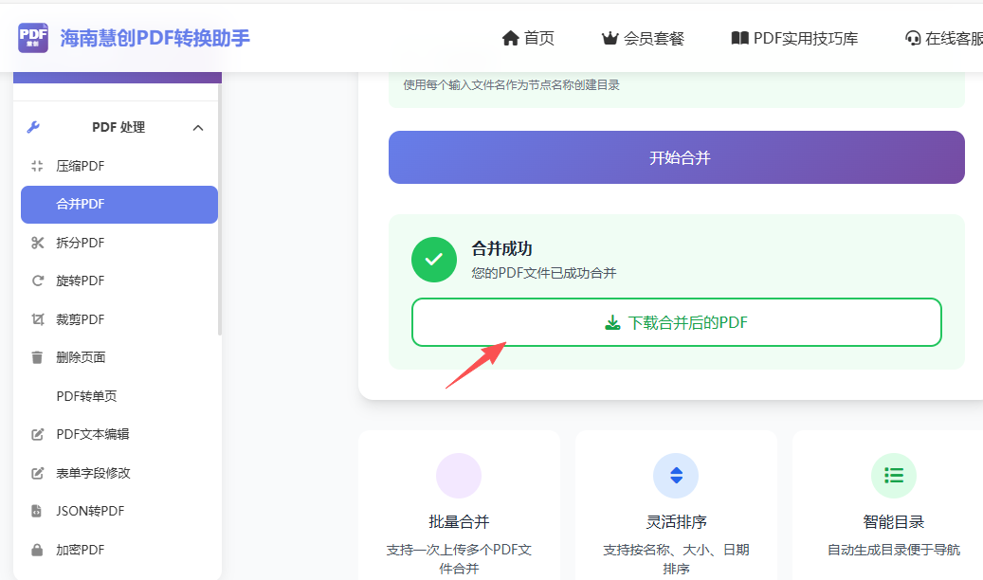Click the crop icon beside 裁剪PDF

click(x=38, y=319)
